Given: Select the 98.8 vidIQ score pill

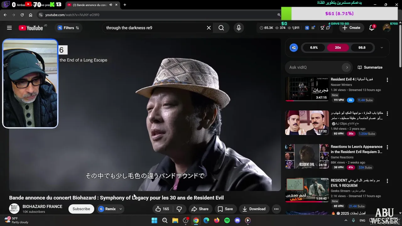Looking at the screenshot, I should coord(362,48).
